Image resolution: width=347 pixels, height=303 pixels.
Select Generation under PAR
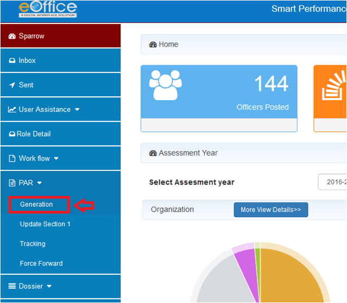[36, 205]
